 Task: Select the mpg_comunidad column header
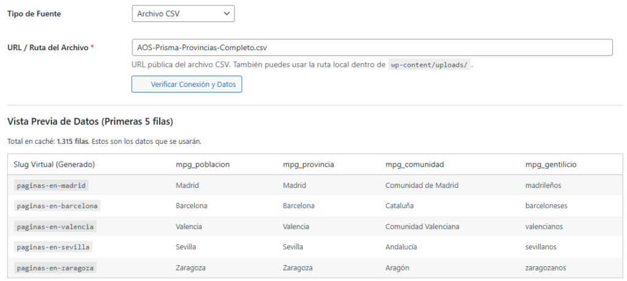coord(414,165)
